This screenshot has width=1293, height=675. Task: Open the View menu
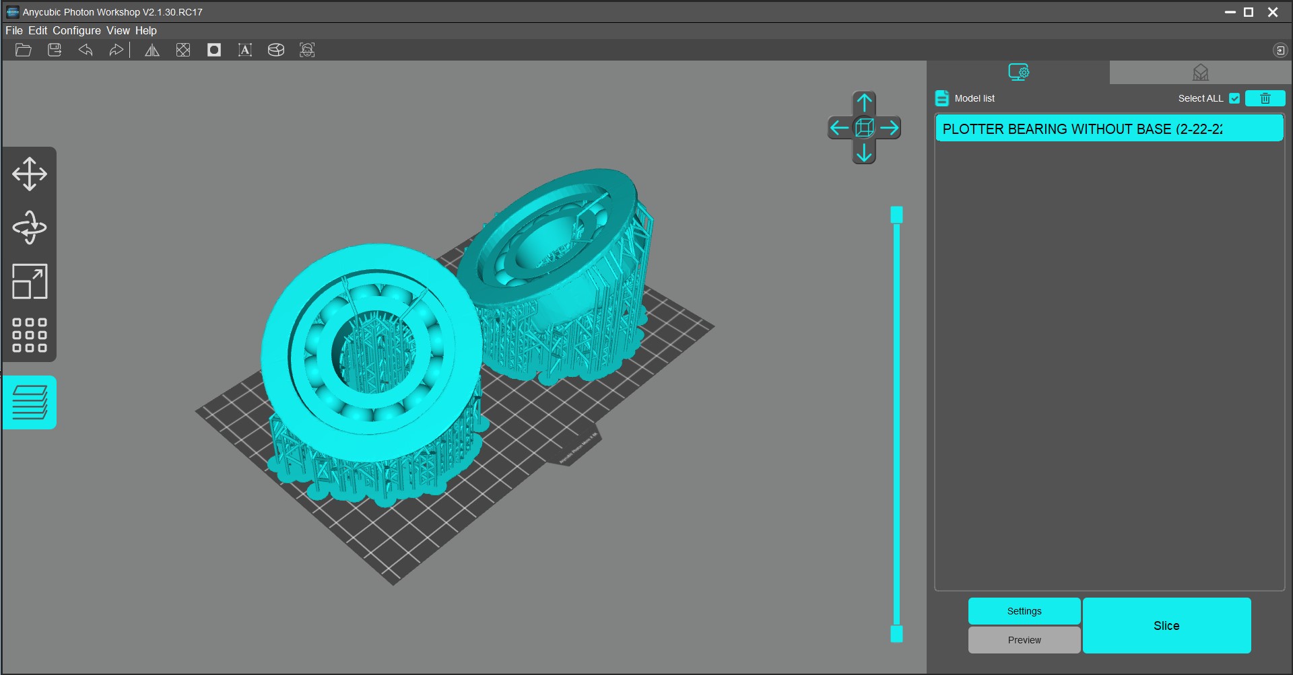point(118,30)
